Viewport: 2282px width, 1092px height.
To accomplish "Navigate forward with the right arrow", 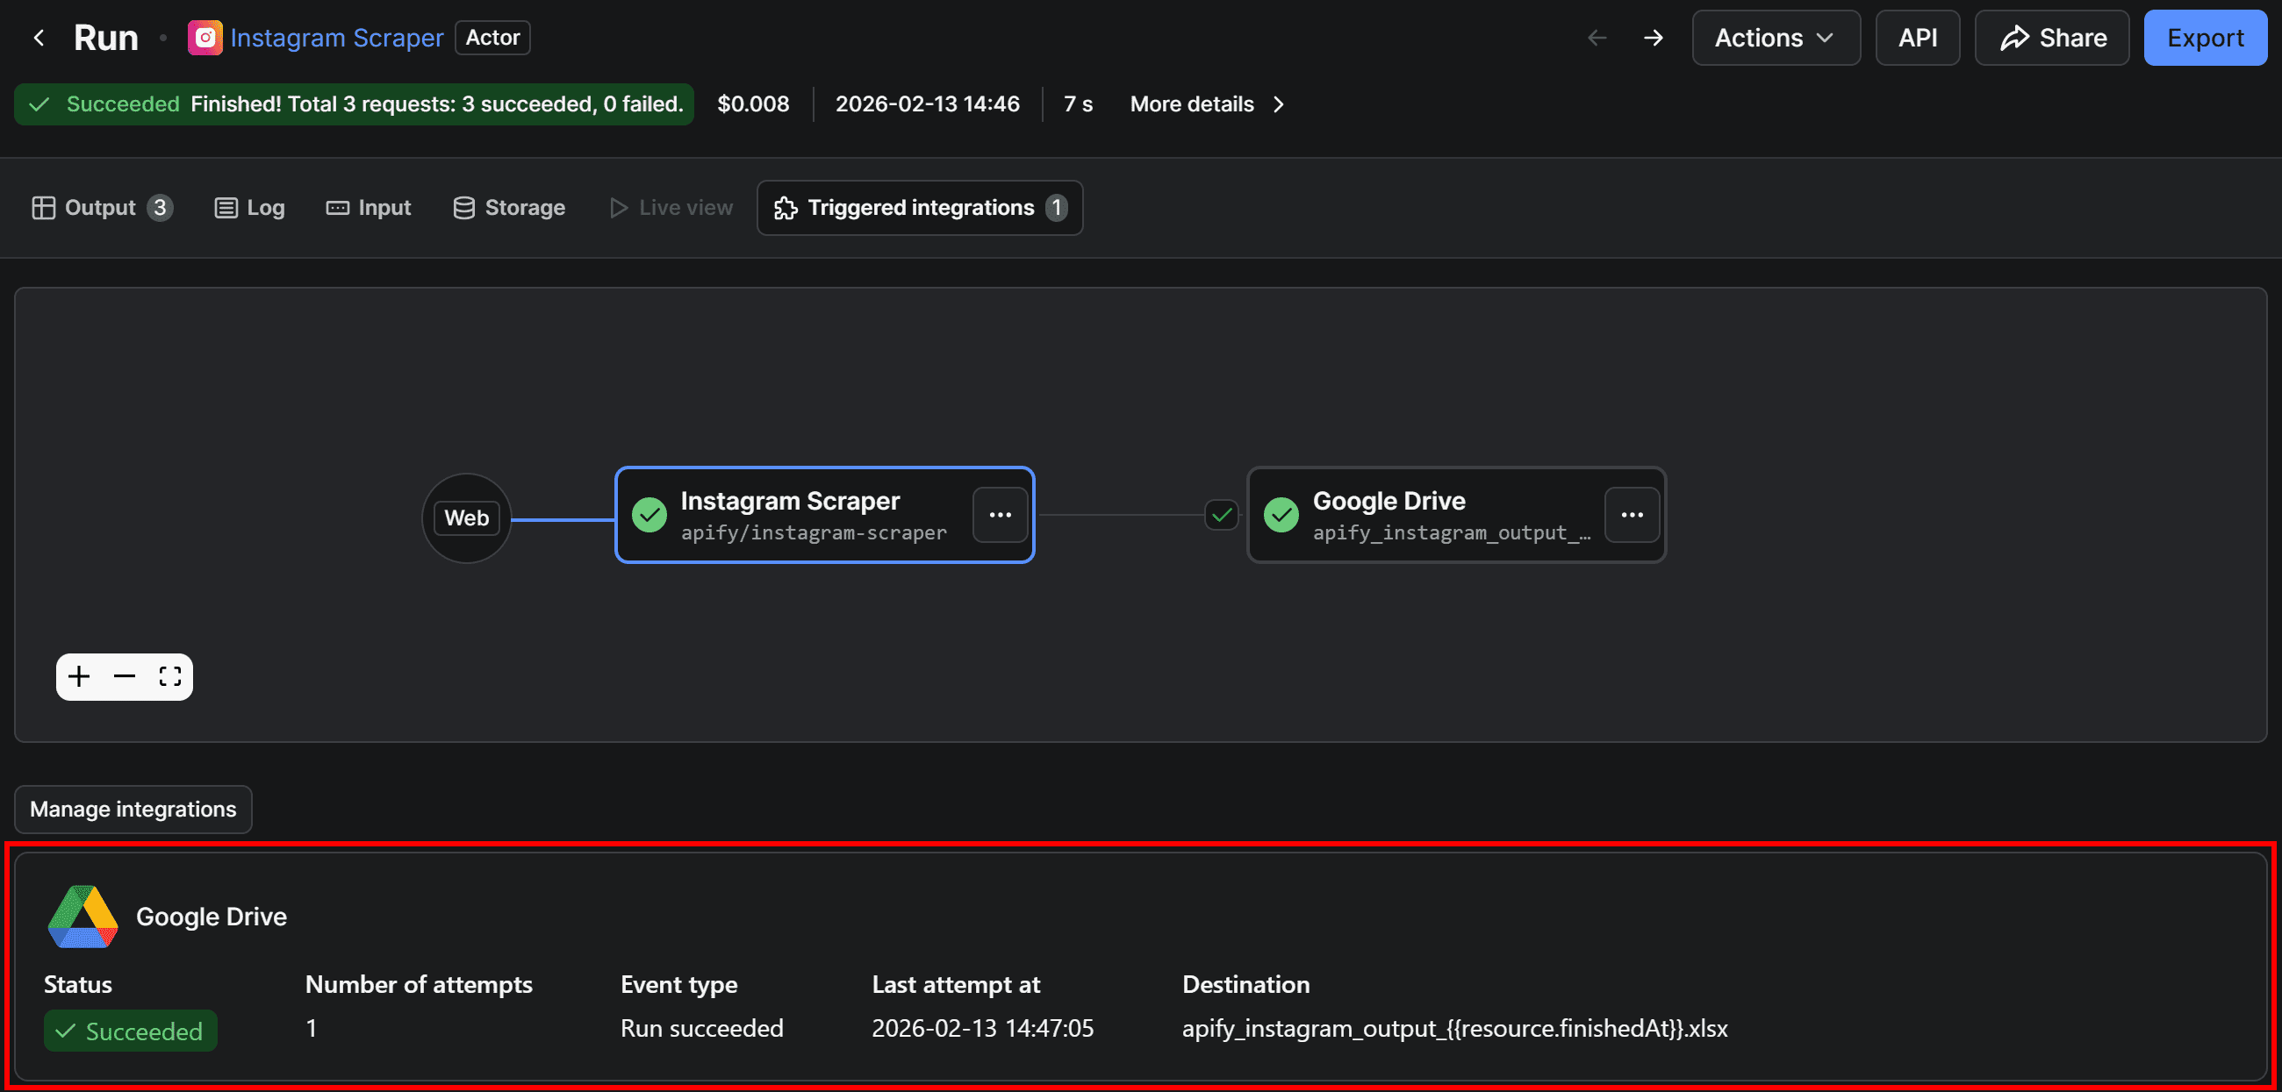I will coord(1653,38).
